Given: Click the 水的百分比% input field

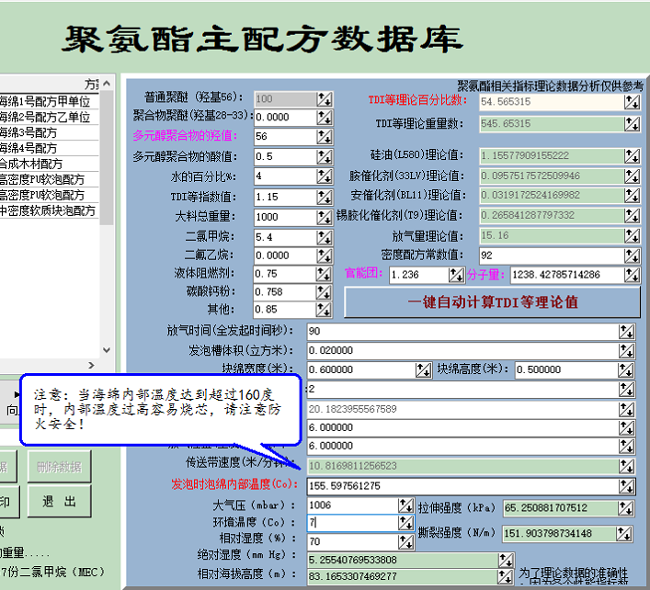Looking at the screenshot, I should coord(286,176).
